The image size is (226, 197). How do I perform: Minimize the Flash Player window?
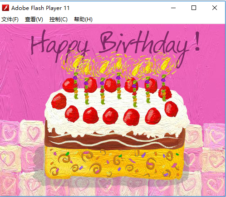173,8
